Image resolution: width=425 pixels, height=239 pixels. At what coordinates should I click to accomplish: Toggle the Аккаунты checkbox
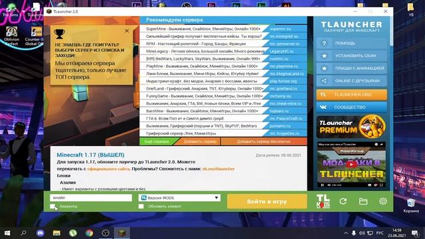point(52,206)
